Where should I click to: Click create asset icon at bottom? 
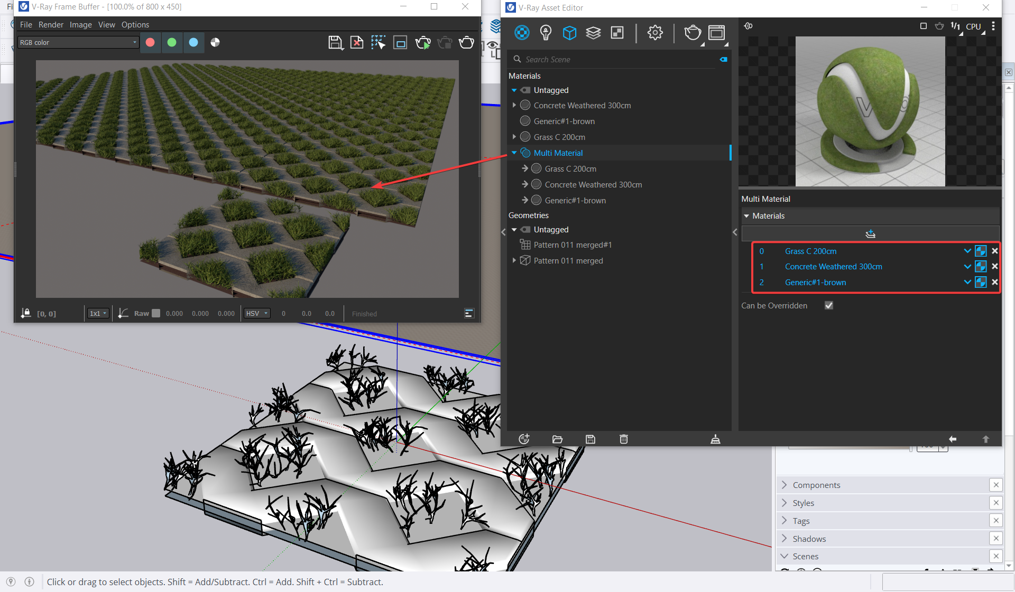(x=524, y=439)
